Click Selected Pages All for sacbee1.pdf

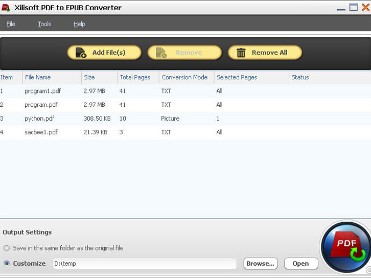219,132
